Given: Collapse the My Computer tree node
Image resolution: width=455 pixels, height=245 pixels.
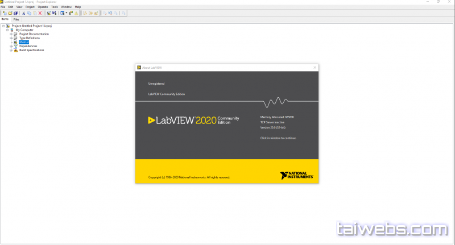Looking at the screenshot, I should tap(7, 30).
